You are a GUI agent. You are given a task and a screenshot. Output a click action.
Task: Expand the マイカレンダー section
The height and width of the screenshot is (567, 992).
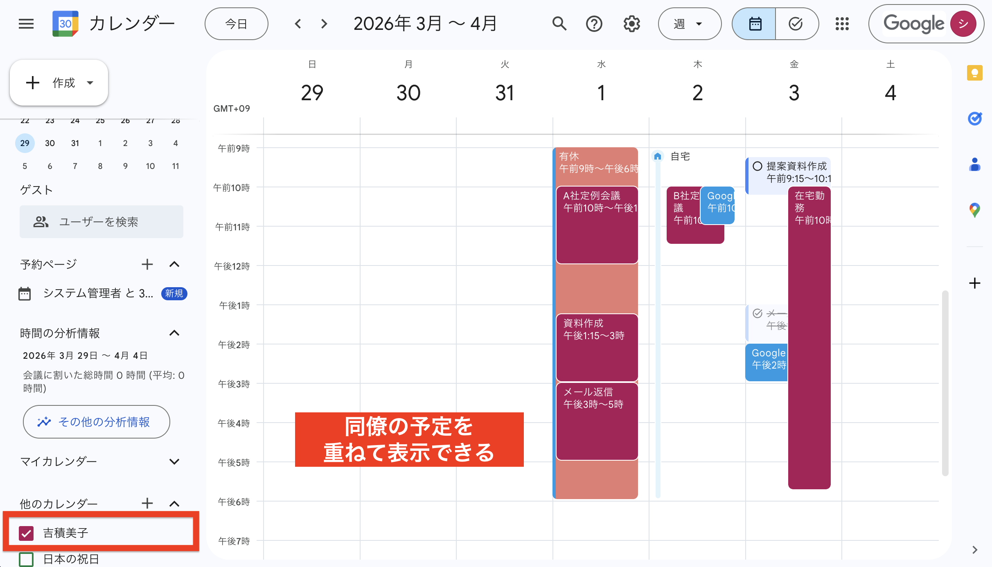point(175,461)
